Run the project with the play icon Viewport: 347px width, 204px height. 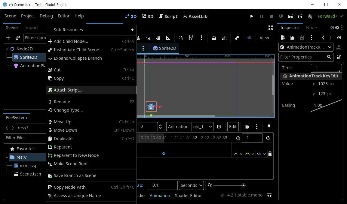(x=252, y=16)
